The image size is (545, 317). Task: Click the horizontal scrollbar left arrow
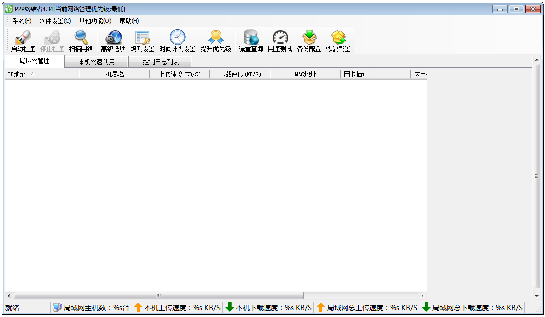pyautogui.click(x=9, y=296)
